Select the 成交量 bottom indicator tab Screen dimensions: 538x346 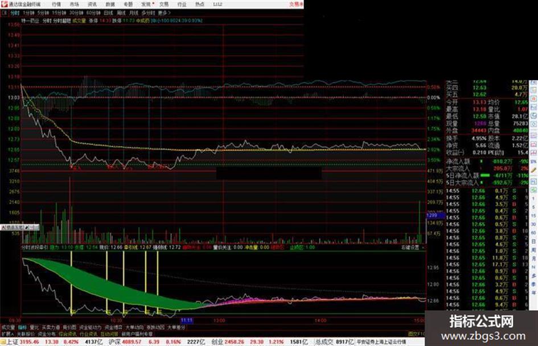tap(8, 327)
